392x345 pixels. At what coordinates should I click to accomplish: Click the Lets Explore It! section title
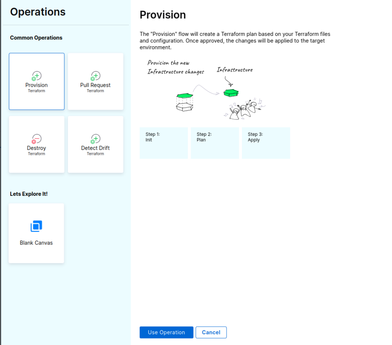point(29,194)
